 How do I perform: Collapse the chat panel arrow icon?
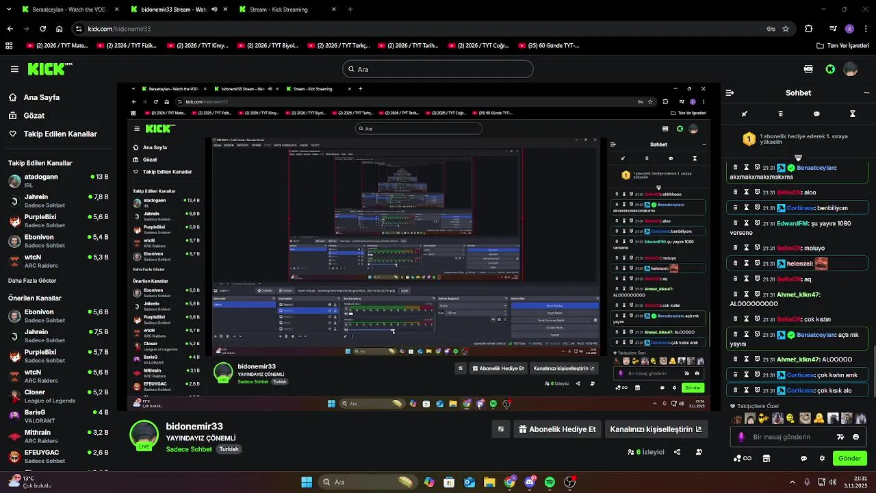click(x=730, y=93)
